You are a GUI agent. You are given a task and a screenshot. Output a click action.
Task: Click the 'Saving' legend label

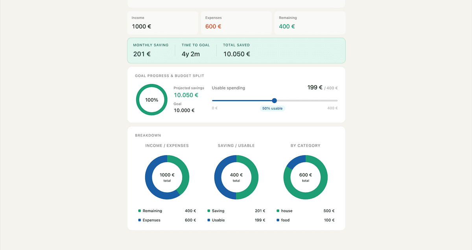pyautogui.click(x=218, y=211)
